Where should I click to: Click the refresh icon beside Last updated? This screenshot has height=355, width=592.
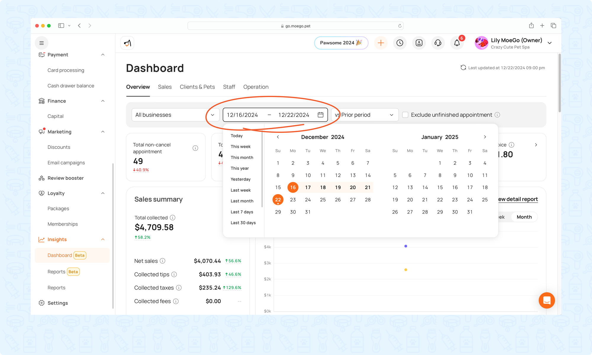coord(463,68)
